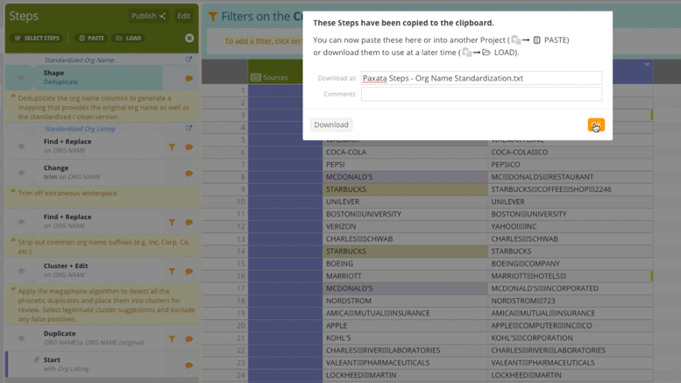Open the column dropdown arrow in the purple header
Screen dimensions: 681x383
[647, 65]
